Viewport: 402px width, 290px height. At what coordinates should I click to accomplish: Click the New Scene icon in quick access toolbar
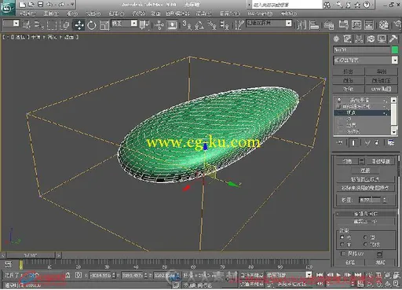pyautogui.click(x=22, y=5)
